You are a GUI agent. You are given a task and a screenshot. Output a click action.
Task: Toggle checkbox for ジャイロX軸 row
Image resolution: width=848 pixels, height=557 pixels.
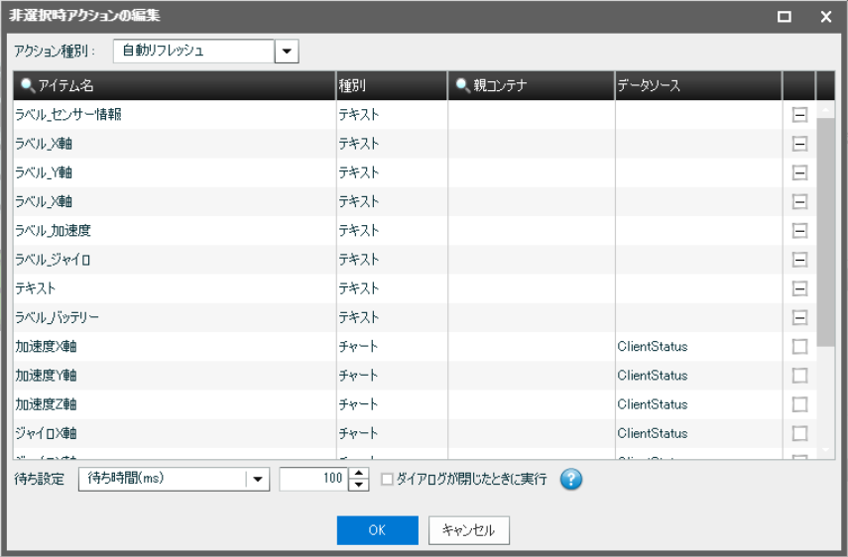799,433
